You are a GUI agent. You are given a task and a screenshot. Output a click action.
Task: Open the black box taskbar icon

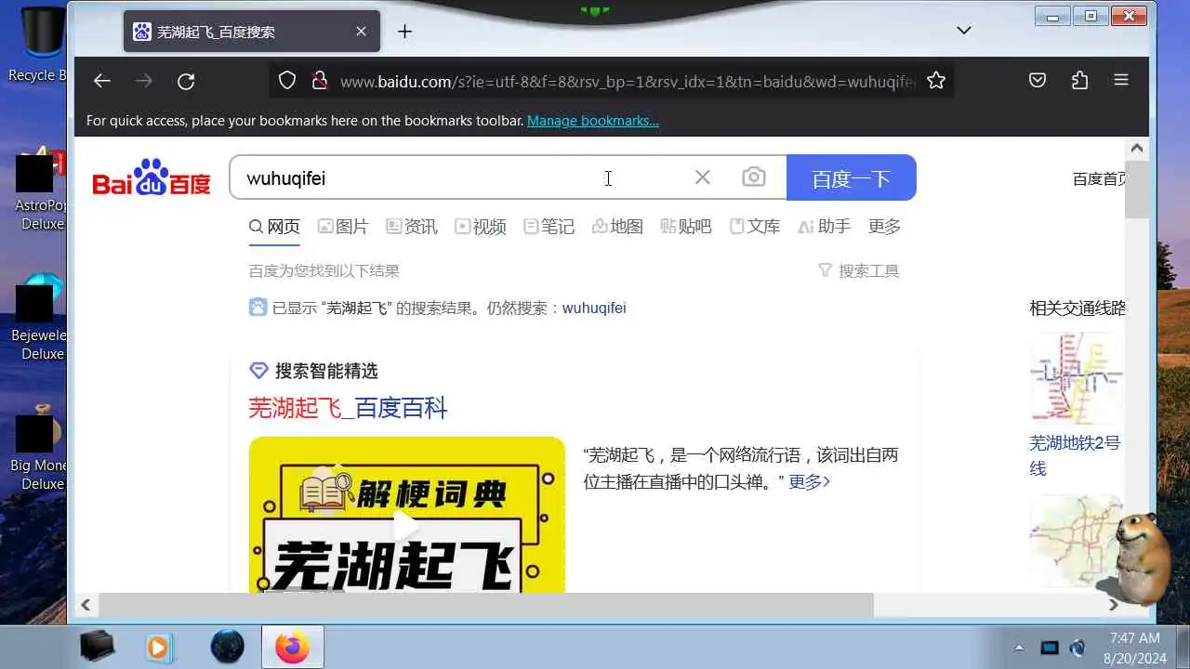97,647
